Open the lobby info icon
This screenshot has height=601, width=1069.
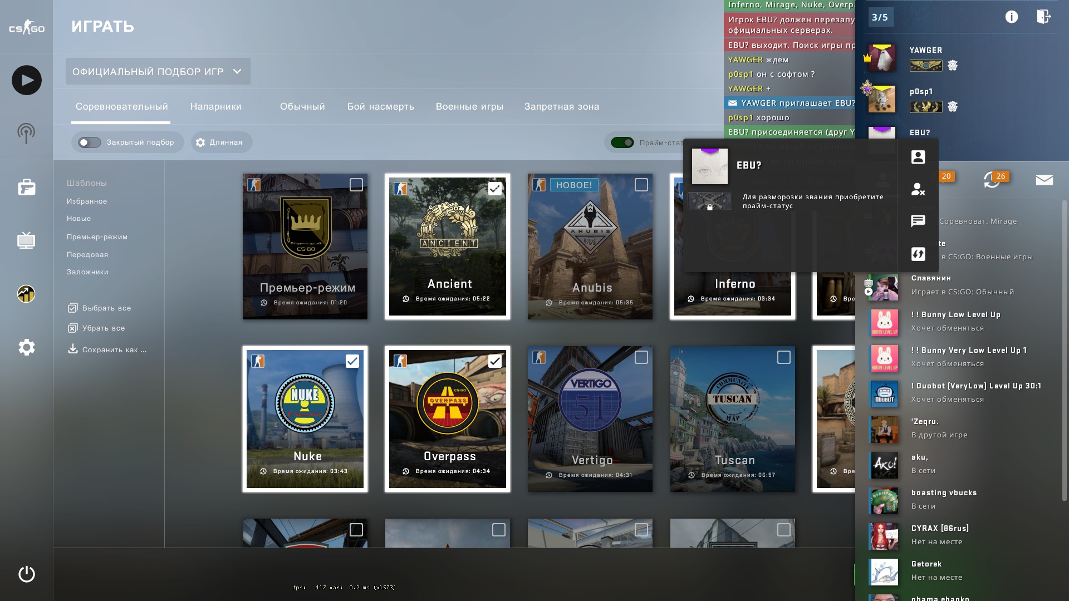pyautogui.click(x=1011, y=17)
